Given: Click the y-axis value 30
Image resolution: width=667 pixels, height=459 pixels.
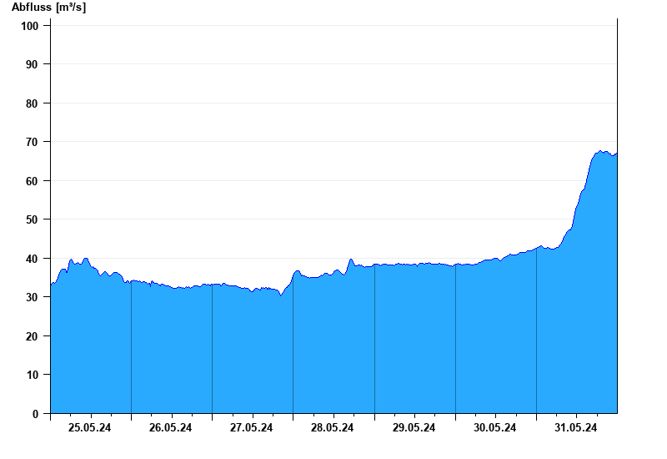Looking at the screenshot, I should [x=33, y=297].
